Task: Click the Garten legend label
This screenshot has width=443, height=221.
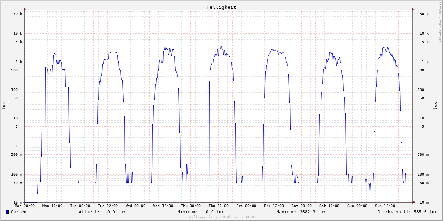Action: coord(18,212)
